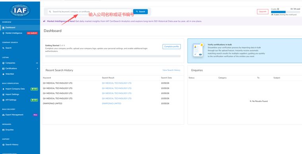Click the Search Date column header
This screenshot has width=302, height=154.
[x=166, y=78]
